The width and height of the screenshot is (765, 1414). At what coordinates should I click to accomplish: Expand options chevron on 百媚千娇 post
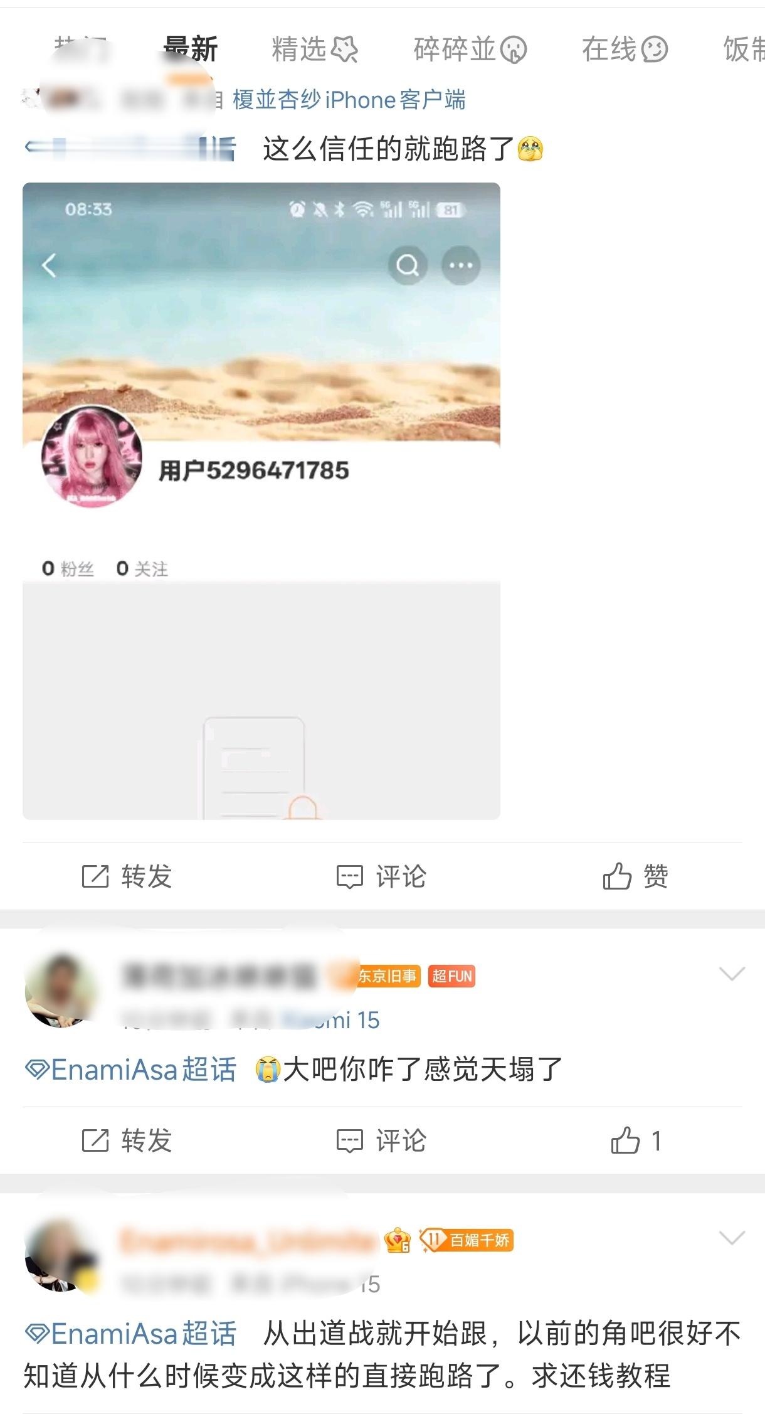(x=732, y=1238)
